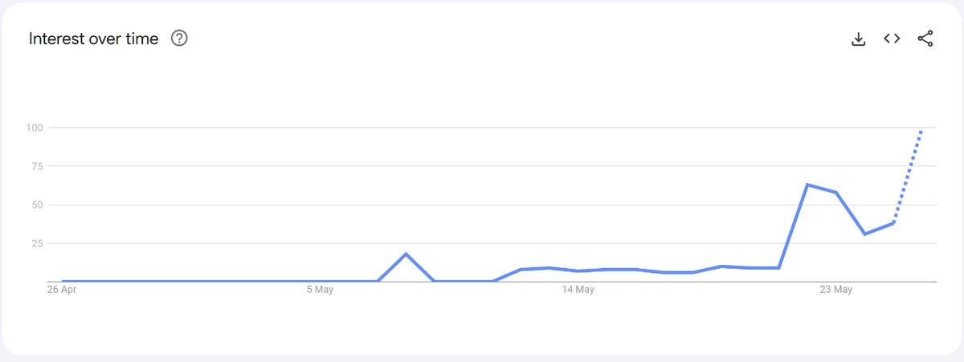Click the Interest over time heading

coord(93,39)
